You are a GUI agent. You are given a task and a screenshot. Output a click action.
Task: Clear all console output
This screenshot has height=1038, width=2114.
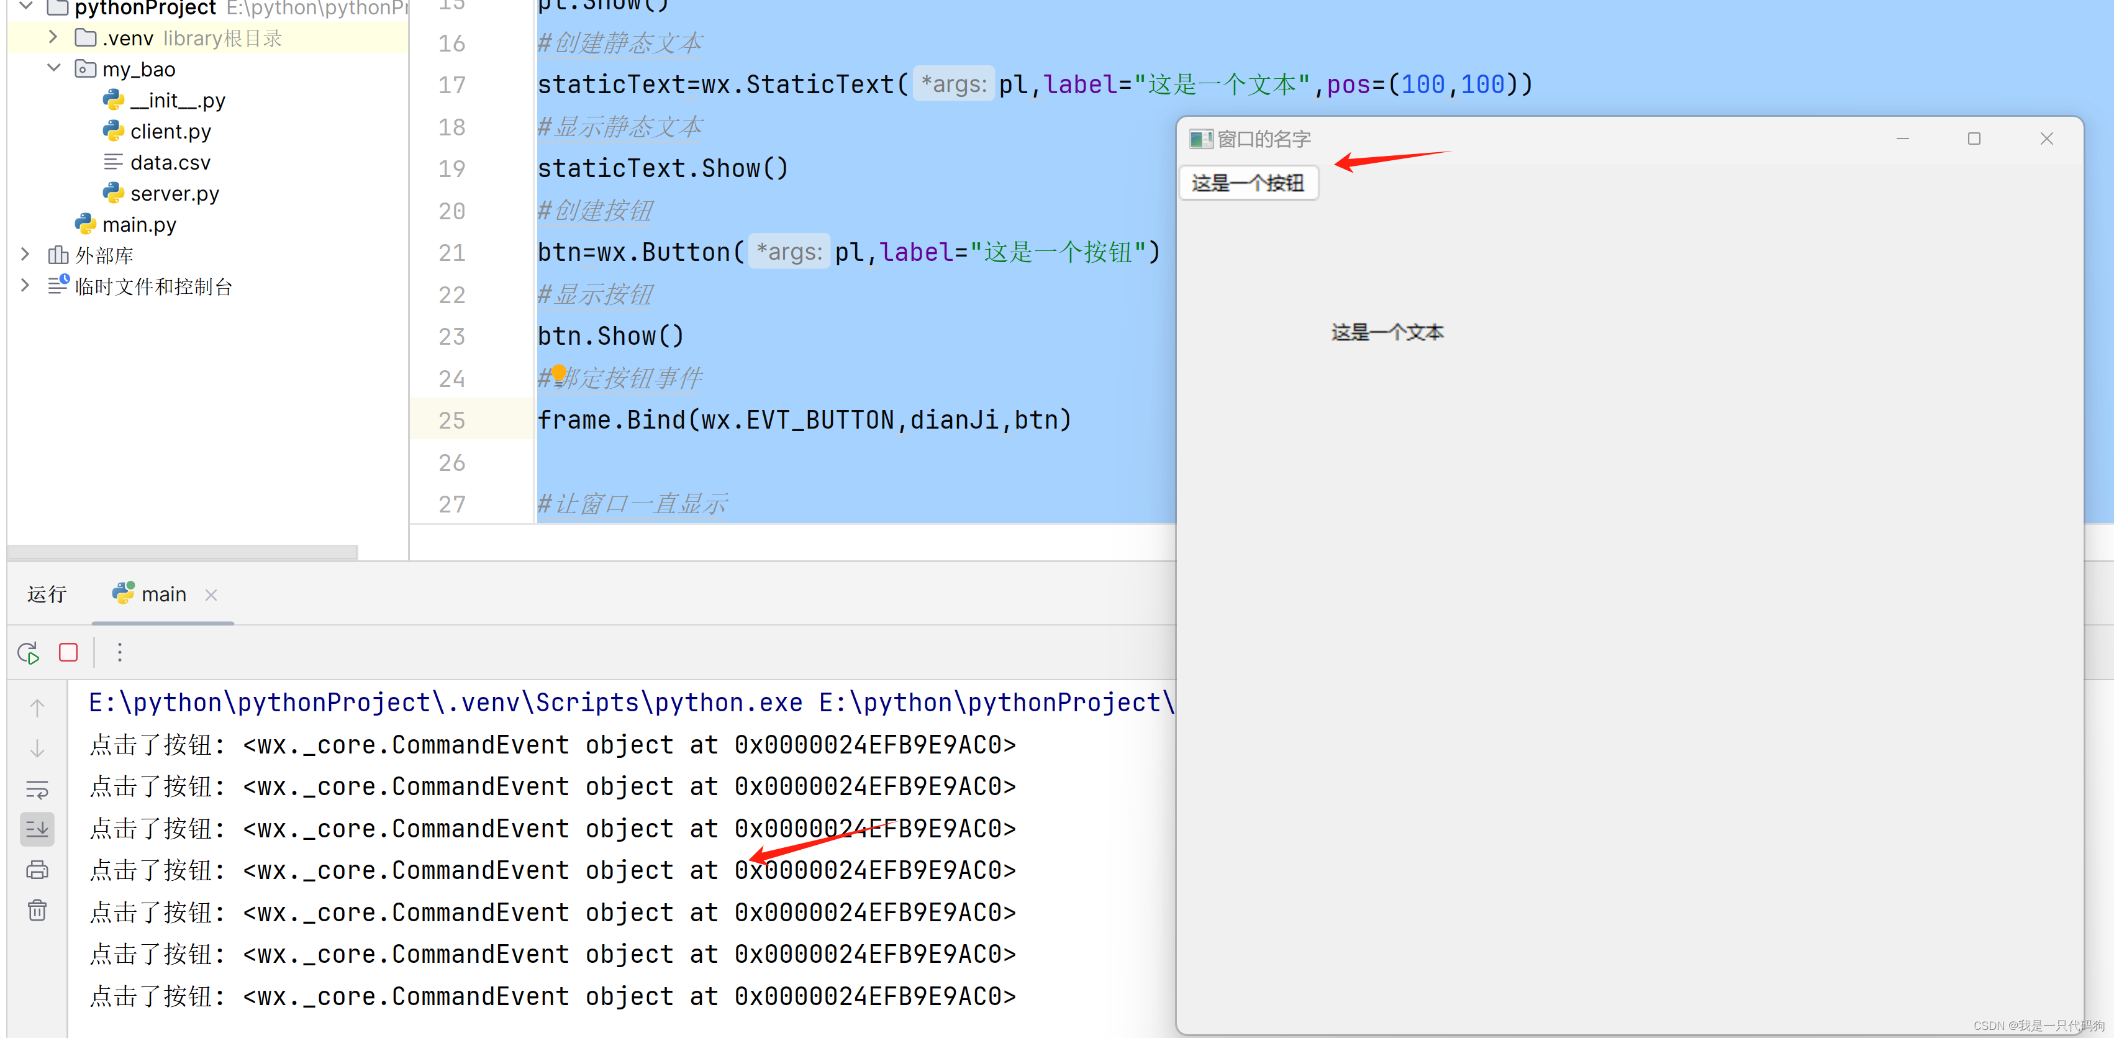tap(36, 910)
